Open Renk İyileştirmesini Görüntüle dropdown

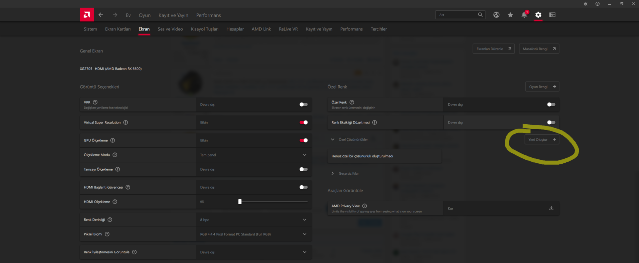tap(254, 252)
